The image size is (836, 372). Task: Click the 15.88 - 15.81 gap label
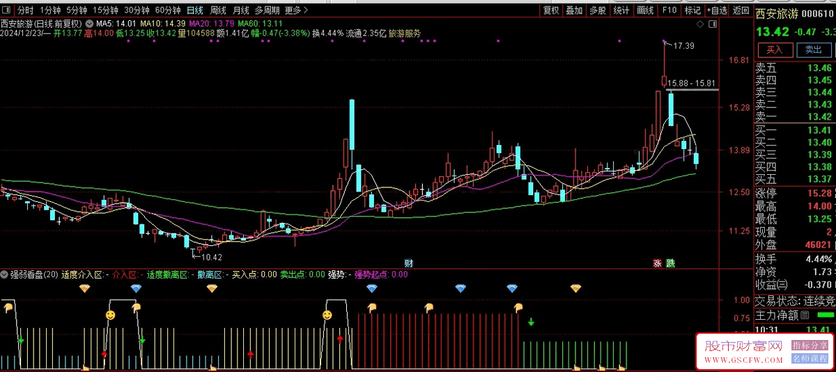(691, 84)
